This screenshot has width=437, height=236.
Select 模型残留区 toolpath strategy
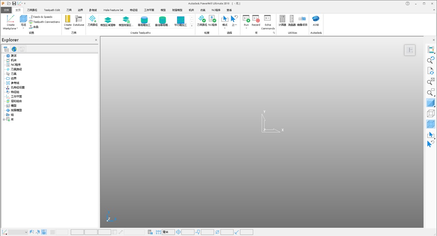pyautogui.click(x=126, y=22)
